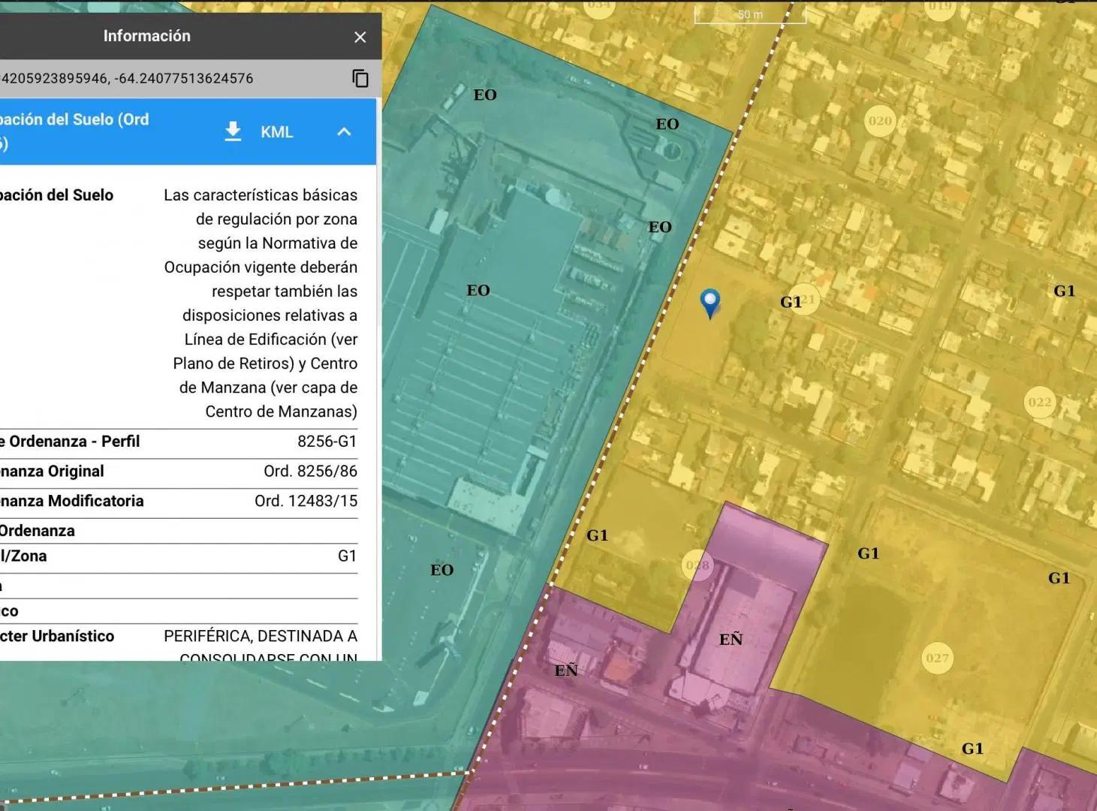Collapse the Ocupación del Suelo section chevron
The height and width of the screenshot is (811, 1097).
(x=344, y=131)
